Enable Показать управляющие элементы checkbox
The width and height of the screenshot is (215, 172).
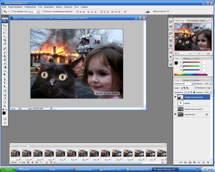coord(43,11)
